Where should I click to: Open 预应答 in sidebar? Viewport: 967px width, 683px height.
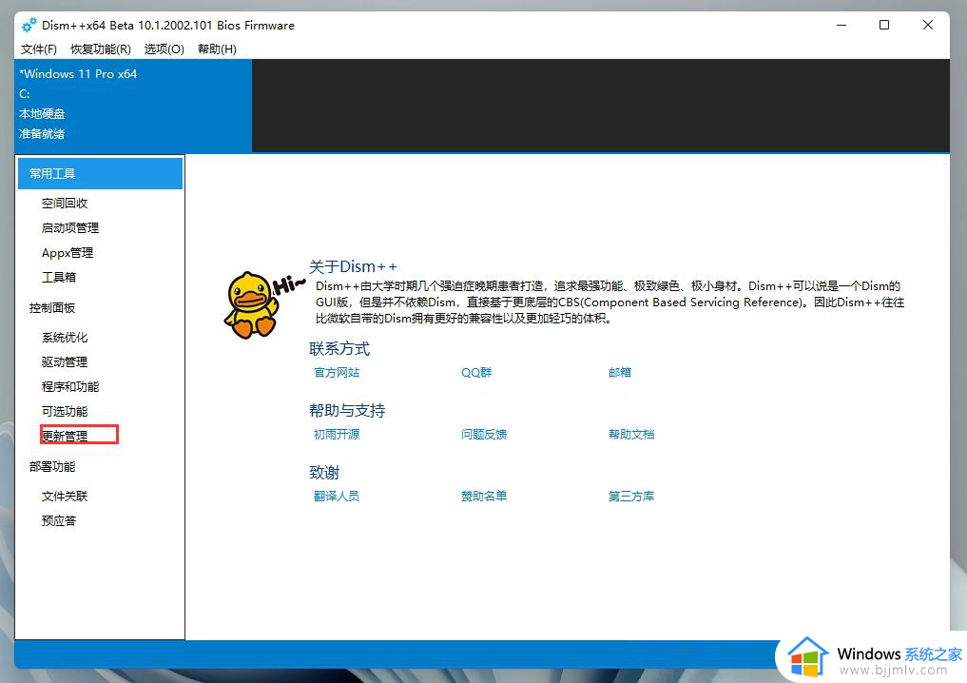pos(59,520)
